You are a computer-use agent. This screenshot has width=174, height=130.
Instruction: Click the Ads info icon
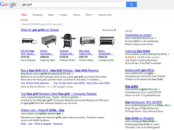pyautogui.click(x=131, y=31)
